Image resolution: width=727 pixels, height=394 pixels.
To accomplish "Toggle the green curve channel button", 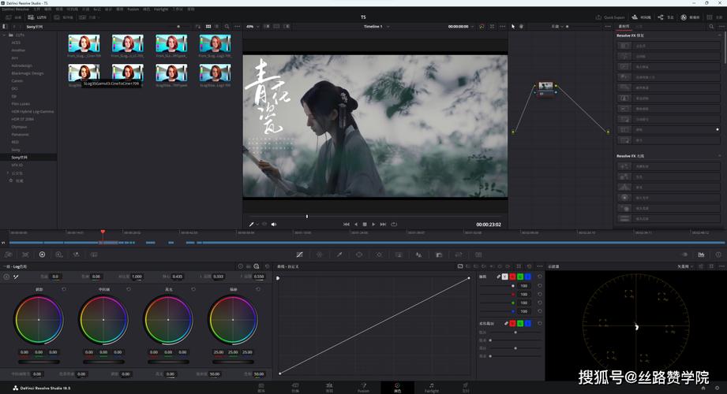I will 520,277.
